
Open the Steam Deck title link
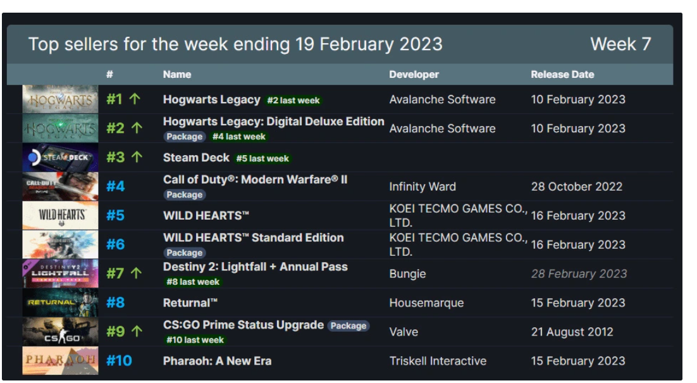196,158
